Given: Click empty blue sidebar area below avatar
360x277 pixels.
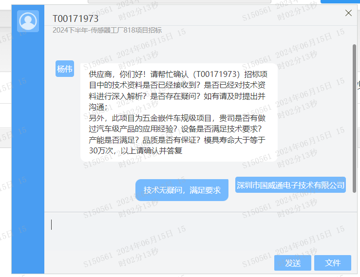Looking at the screenshot, I should point(28,151).
